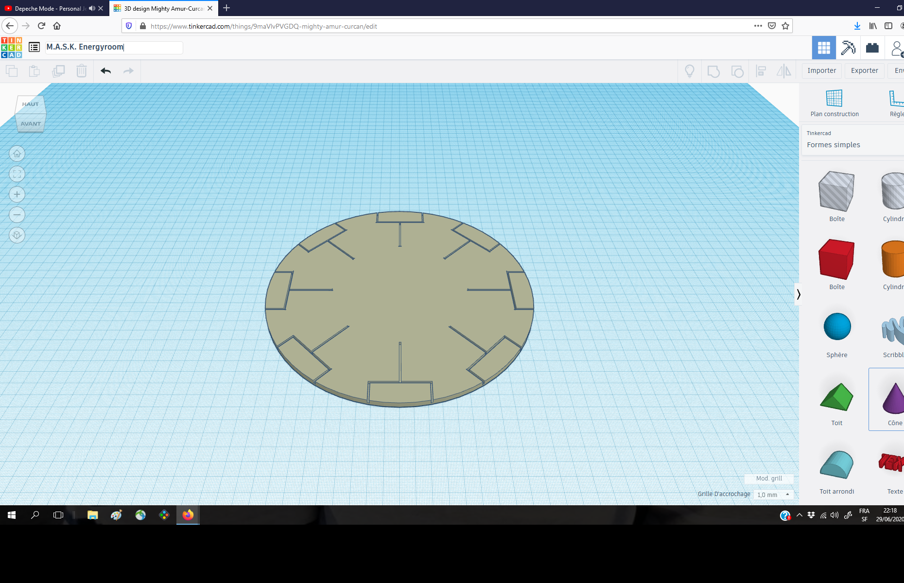Click the HAUT face of view cube
Image resolution: width=904 pixels, height=583 pixels.
pyautogui.click(x=30, y=104)
